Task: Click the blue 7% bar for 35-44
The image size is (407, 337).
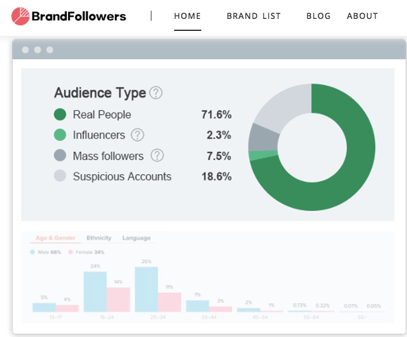Action: click(198, 306)
